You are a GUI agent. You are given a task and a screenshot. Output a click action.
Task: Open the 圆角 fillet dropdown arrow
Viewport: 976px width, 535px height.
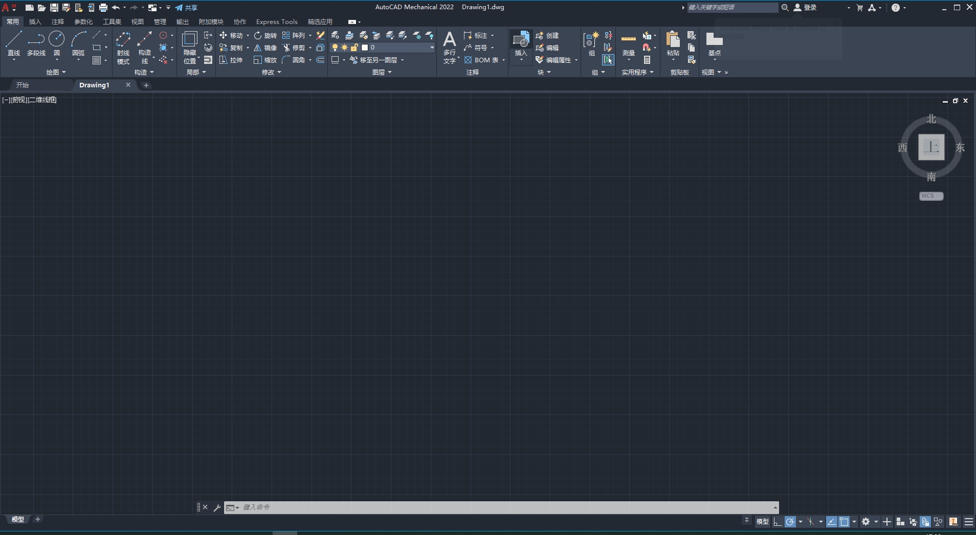(x=310, y=60)
